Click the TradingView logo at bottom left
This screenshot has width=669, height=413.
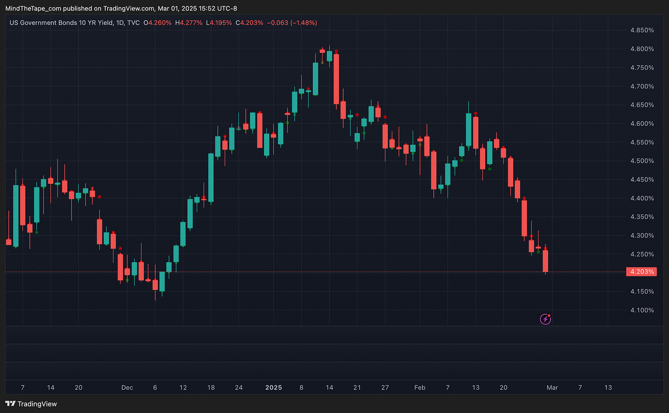tap(31, 404)
